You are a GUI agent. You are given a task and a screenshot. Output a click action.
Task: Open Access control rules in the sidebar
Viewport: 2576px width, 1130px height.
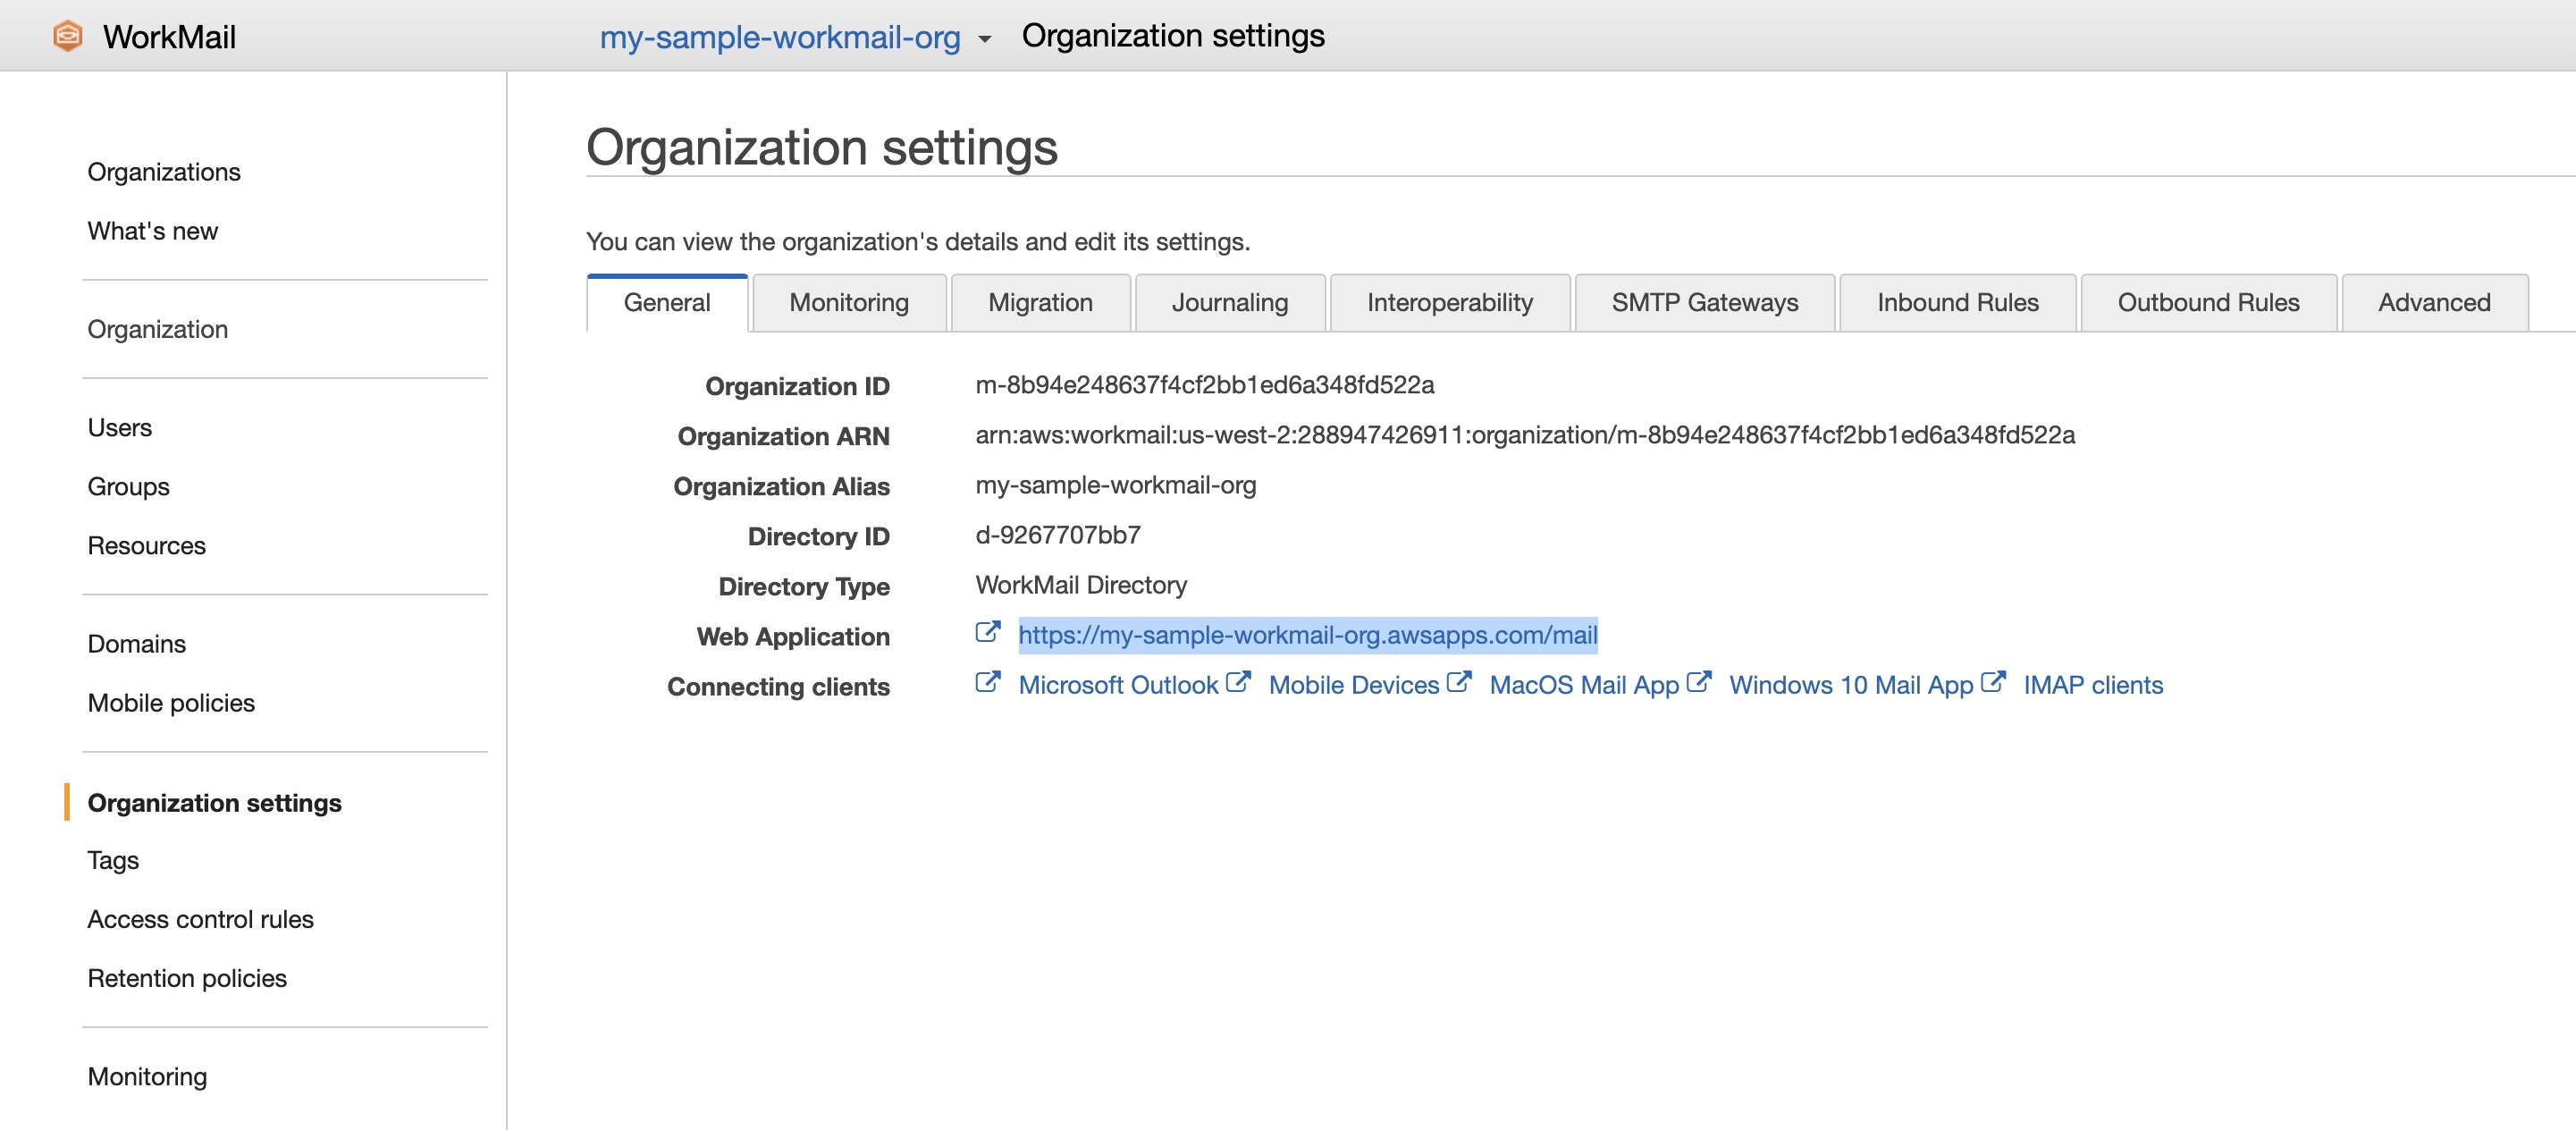click(200, 918)
